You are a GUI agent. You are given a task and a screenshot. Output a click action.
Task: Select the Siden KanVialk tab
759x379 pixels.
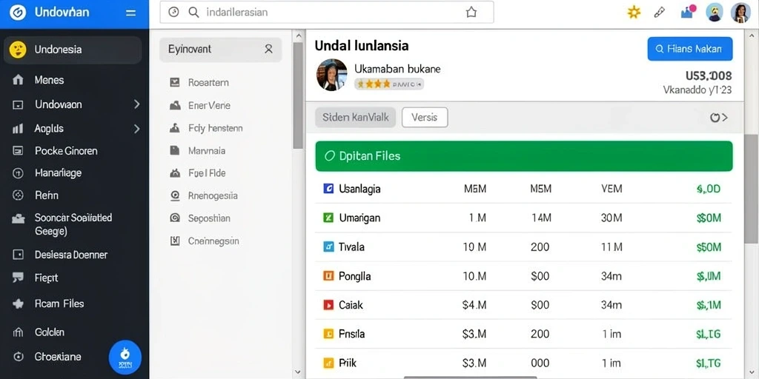[x=355, y=118]
